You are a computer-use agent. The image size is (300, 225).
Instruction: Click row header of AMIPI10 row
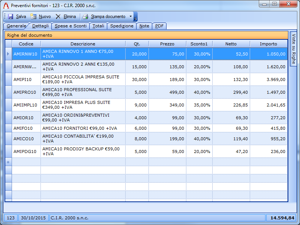(x=8, y=79)
